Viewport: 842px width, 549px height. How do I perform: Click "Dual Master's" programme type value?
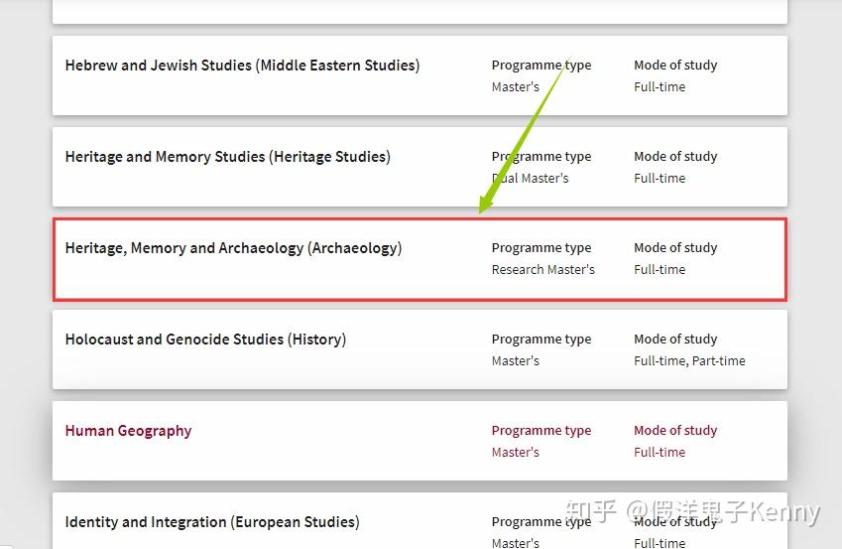tap(530, 179)
